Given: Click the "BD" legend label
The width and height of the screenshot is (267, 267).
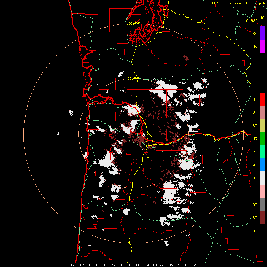Looking at the screenshot, I should (255, 125).
